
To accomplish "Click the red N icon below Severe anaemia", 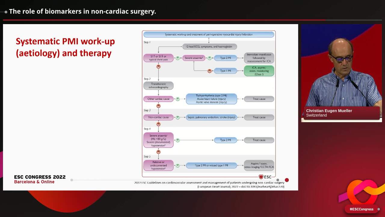I will [x=209, y=71].
